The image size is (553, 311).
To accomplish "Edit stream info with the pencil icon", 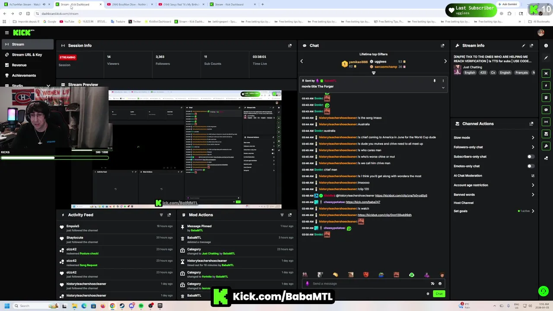I will tap(524, 45).
